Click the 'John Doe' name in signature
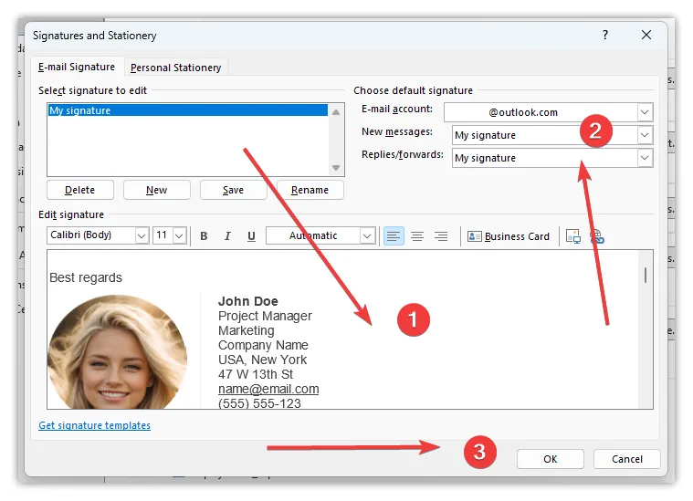 click(248, 301)
